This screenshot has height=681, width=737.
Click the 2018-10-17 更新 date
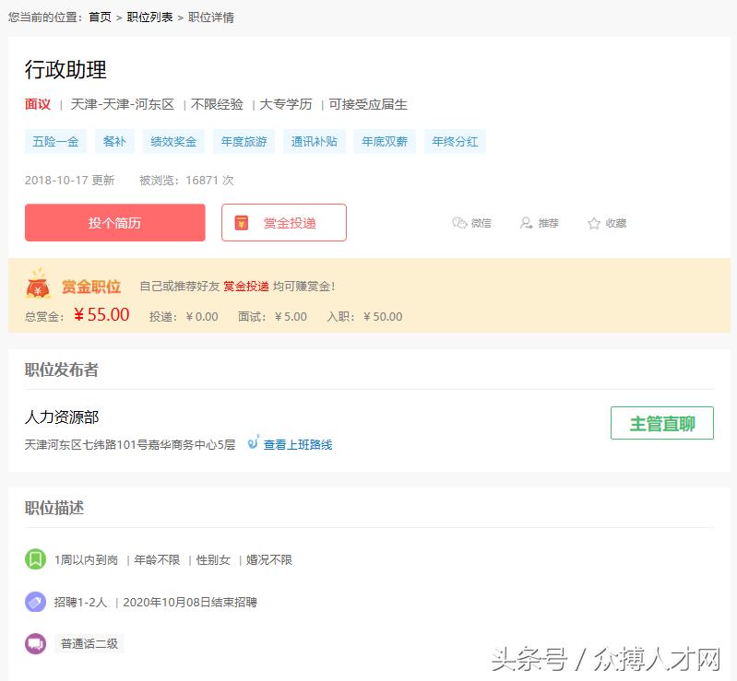69,181
